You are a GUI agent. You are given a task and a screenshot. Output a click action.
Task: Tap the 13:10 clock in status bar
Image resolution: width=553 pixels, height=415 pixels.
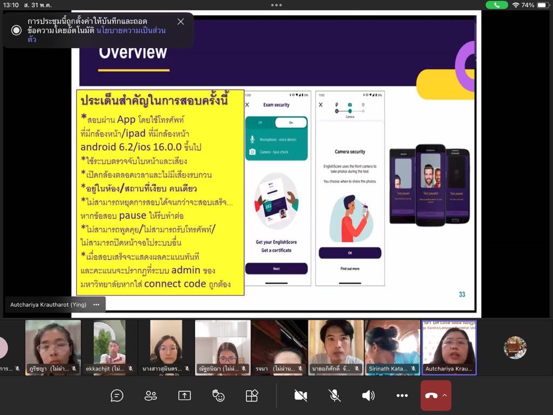tap(11, 5)
